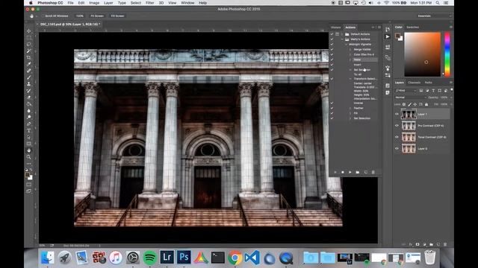Delete layer trash icon in Layers panel
This screenshot has width=478, height=268.
pyautogui.click(x=445, y=244)
